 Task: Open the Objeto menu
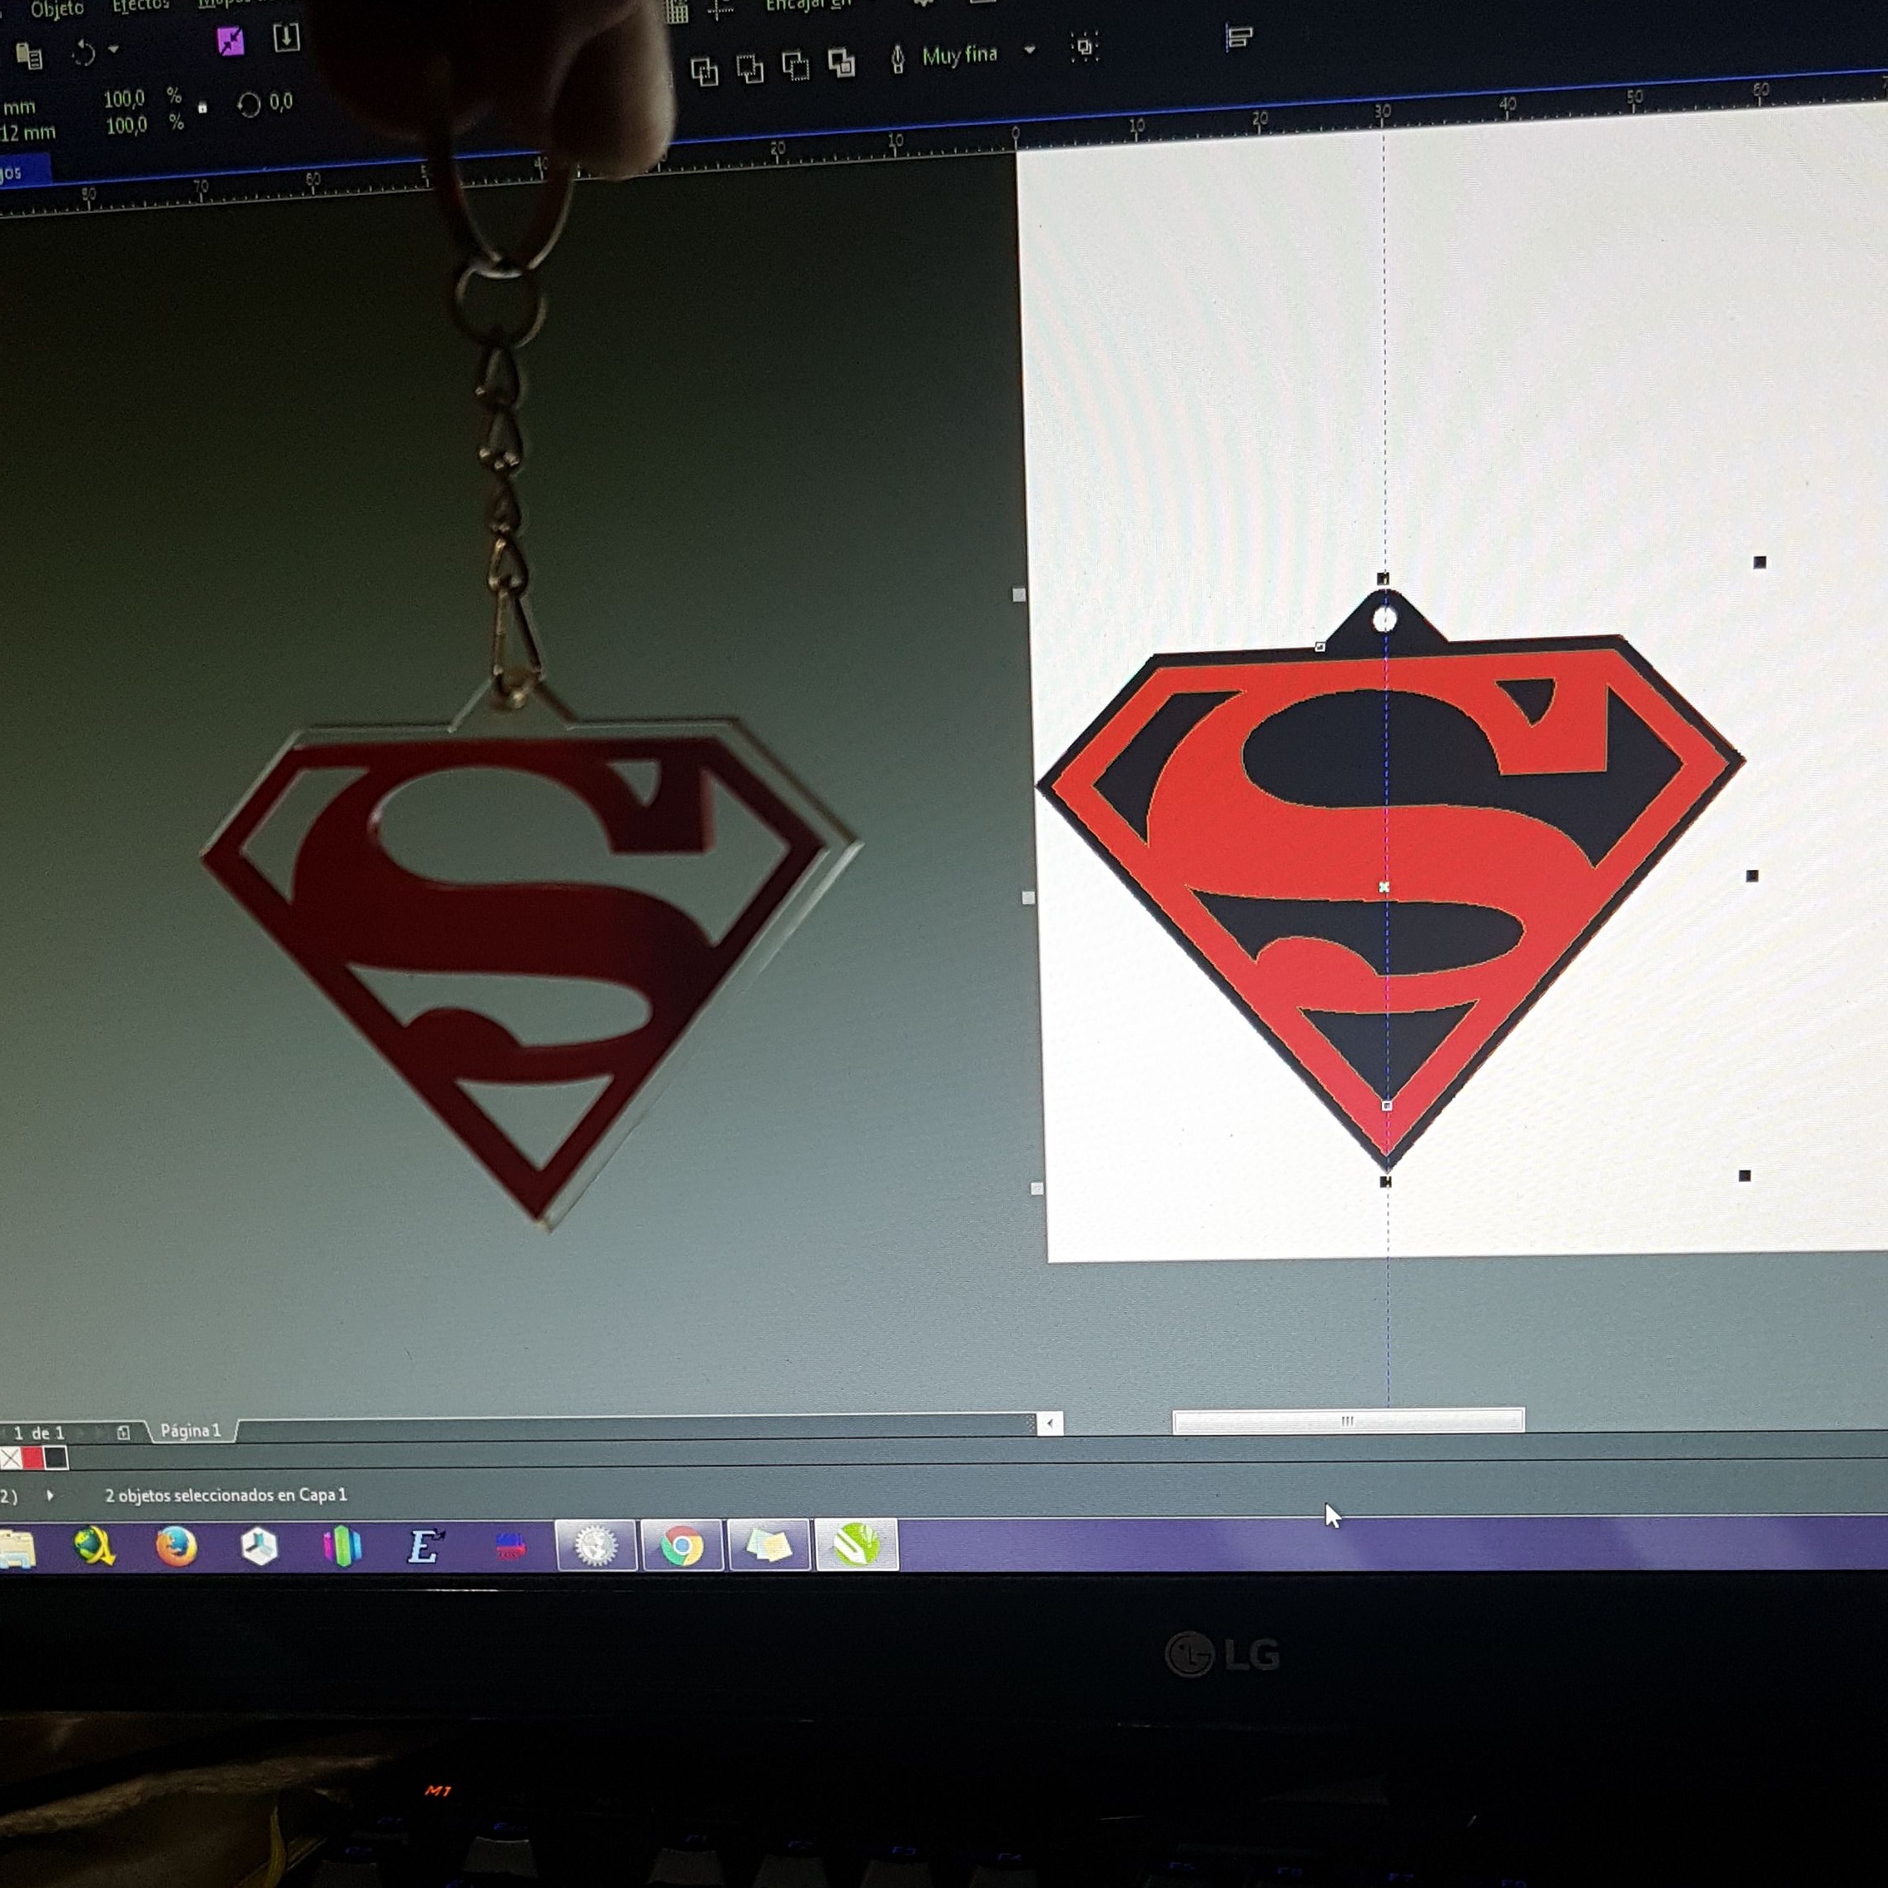coord(56,9)
